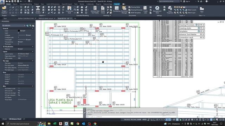Viewport: 225px width, 126px height.
Task: Toggle clean screen icon in status bar
Action: pos(220,120)
